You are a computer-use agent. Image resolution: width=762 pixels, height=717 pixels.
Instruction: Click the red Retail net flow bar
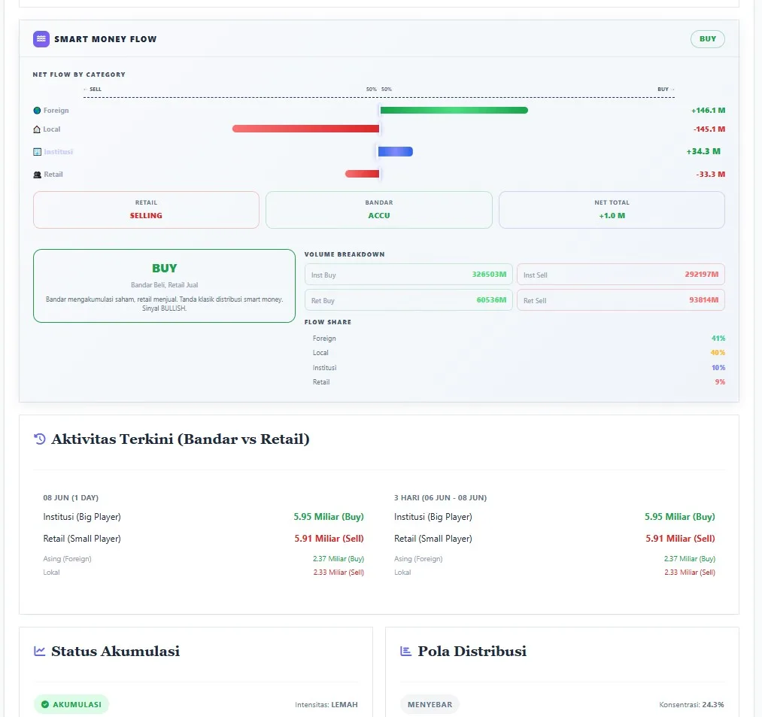(362, 174)
